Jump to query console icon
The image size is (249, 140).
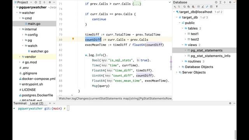pos(207,7)
